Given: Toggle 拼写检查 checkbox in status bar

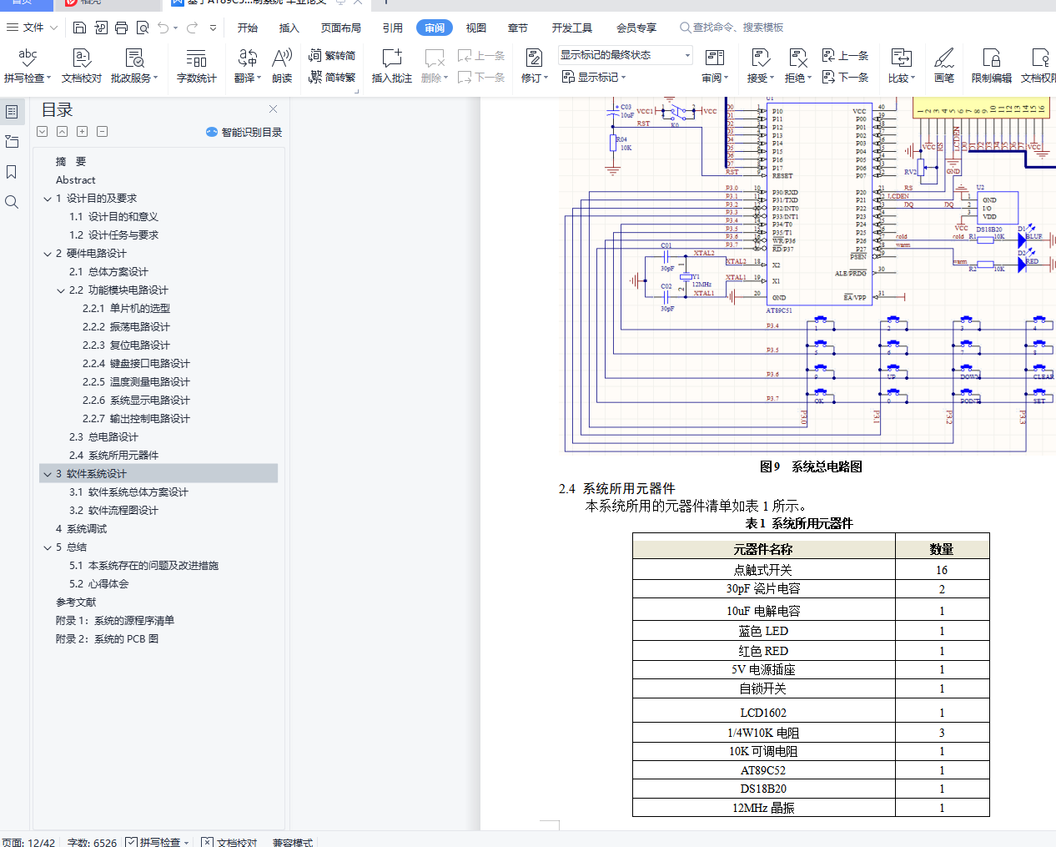Looking at the screenshot, I should (131, 842).
